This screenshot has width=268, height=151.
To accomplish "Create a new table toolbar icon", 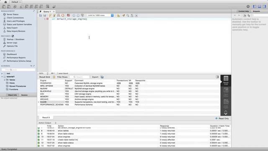I will coord(26,7).
